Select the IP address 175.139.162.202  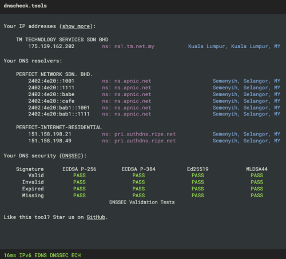point(51,46)
